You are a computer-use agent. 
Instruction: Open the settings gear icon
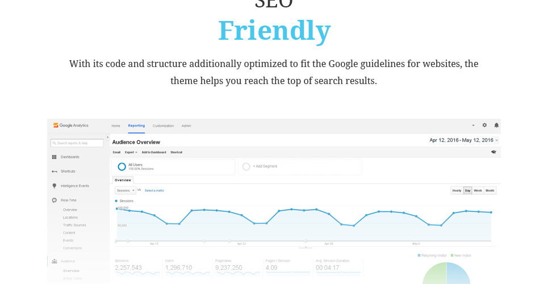(484, 125)
